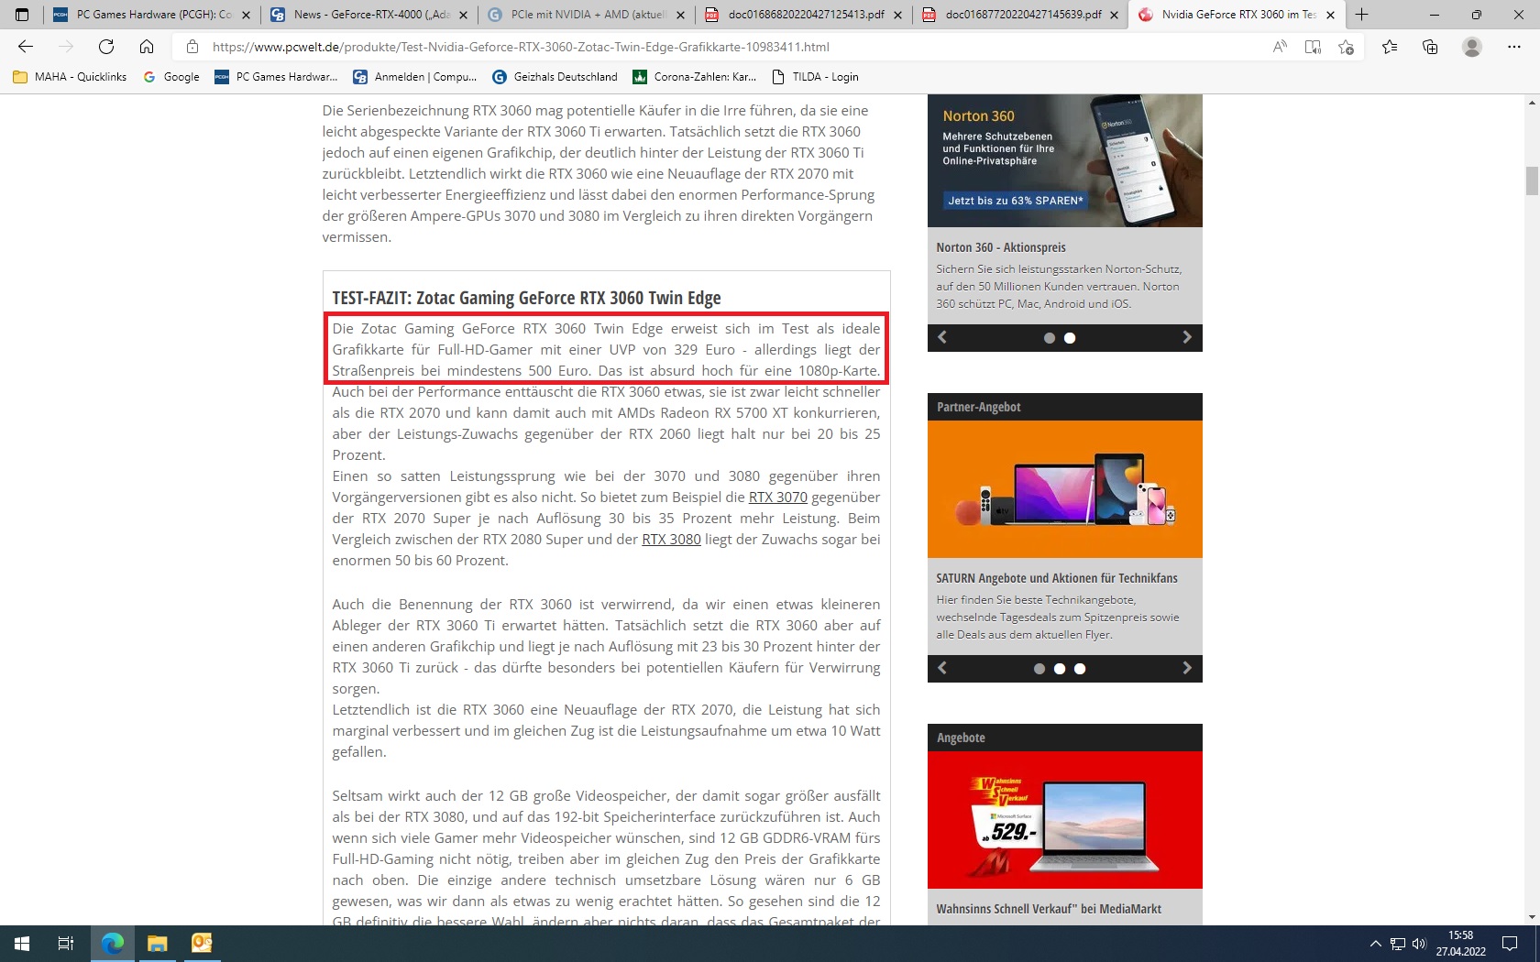The height and width of the screenshot is (962, 1540).
Task: Open MAHA - Quicklinks bookmark folder
Action: pos(70,77)
